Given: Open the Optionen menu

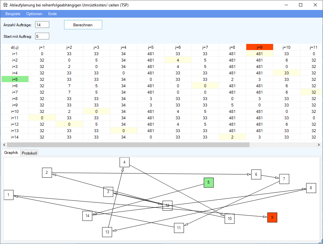Looking at the screenshot, I should (34, 14).
